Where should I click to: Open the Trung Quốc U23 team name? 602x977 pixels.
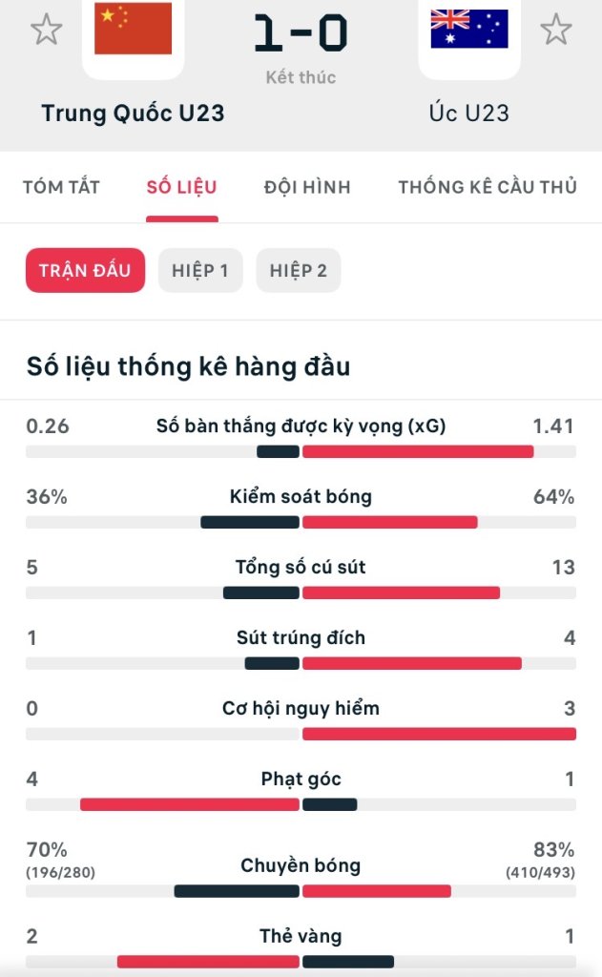pos(133,113)
